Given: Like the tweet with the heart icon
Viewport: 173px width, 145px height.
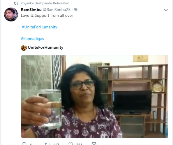Looking at the screenshot, I should coord(71,144).
